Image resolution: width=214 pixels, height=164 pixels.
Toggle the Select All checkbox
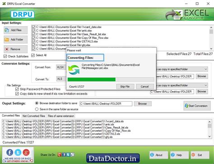pyautogui.click(x=33, y=55)
